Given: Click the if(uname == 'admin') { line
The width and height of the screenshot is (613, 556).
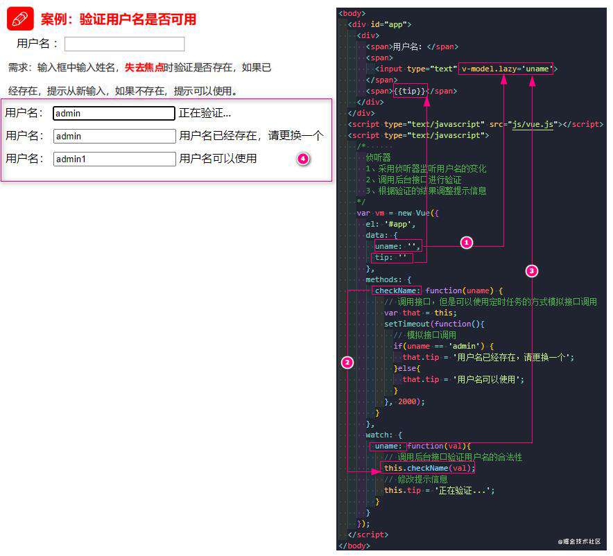Looking at the screenshot, I should [x=443, y=346].
